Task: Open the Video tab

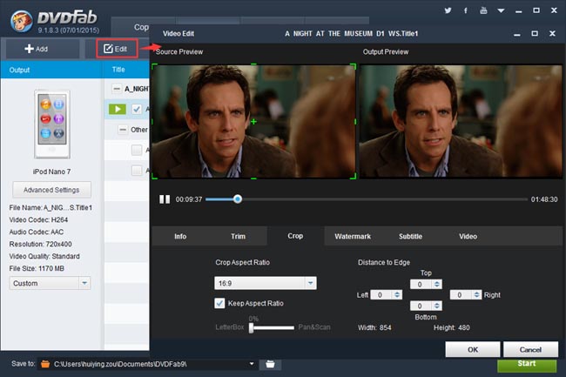Action: [468, 236]
